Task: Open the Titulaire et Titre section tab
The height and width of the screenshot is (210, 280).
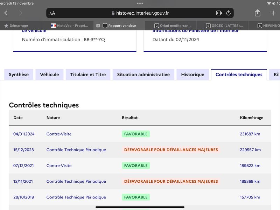Action: coord(88,75)
